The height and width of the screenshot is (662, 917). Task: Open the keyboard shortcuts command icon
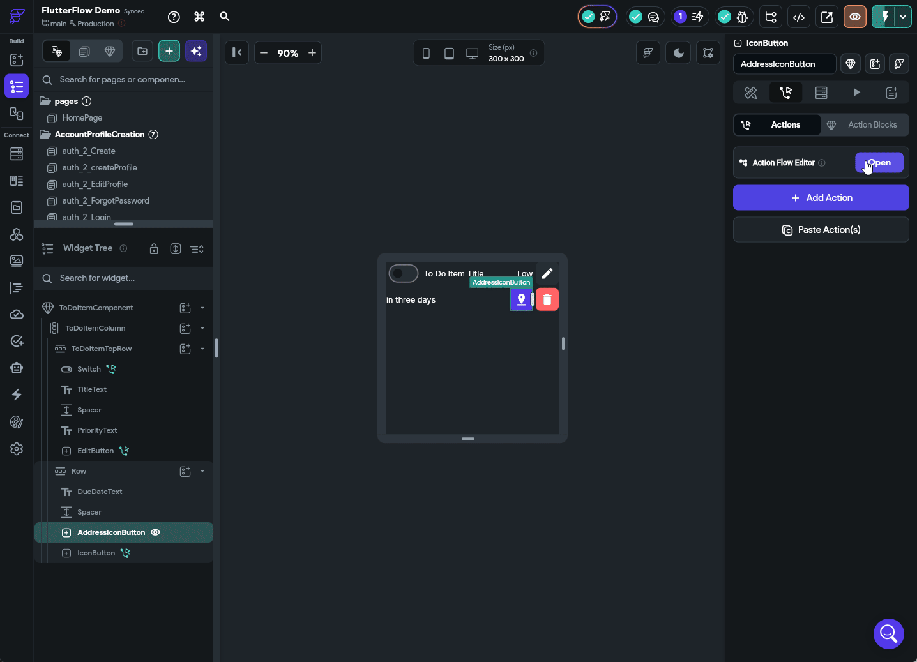tap(199, 17)
